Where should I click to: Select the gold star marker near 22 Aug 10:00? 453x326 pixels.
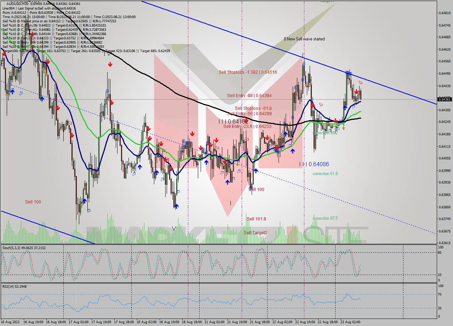[x=306, y=84]
